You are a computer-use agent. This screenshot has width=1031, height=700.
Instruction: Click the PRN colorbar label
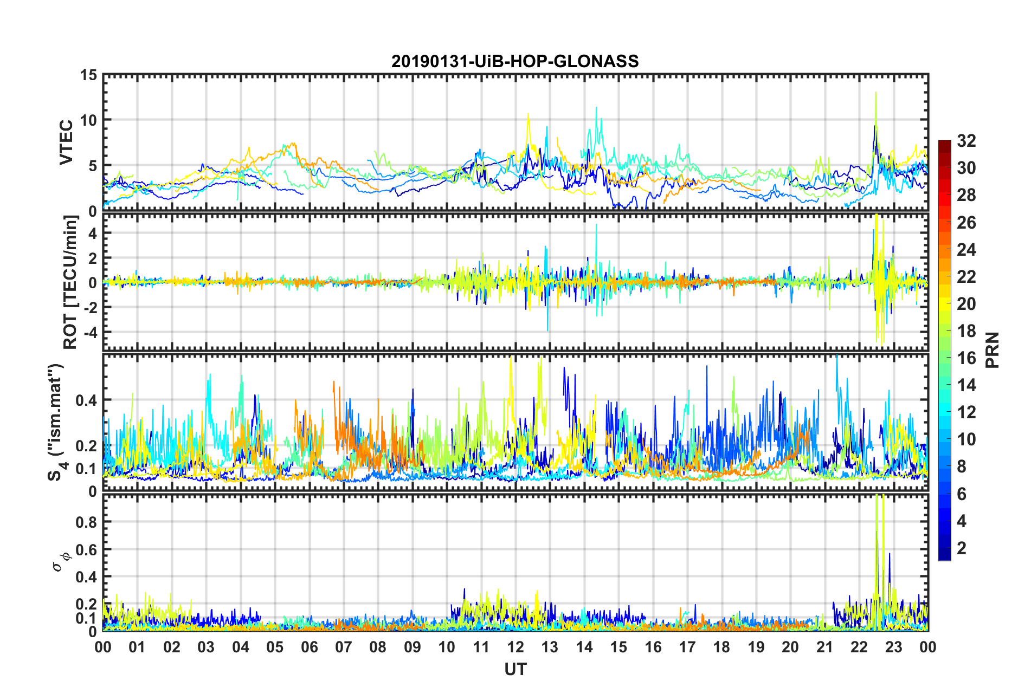tap(992, 350)
